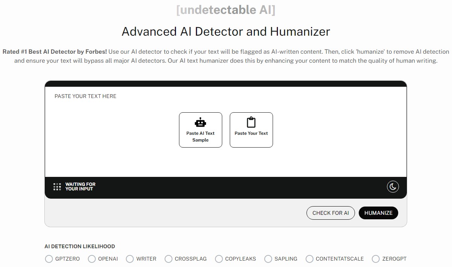Select the CONTENTATSCALE detector circle

[x=309, y=259]
